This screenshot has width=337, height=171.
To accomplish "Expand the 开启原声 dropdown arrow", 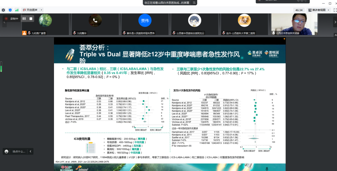I will 42,10.
